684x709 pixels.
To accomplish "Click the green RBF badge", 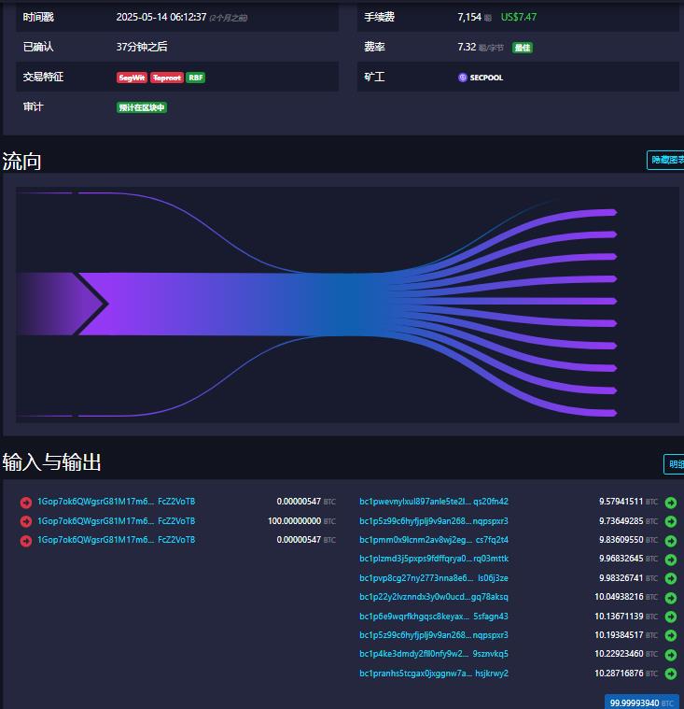I will coord(196,78).
